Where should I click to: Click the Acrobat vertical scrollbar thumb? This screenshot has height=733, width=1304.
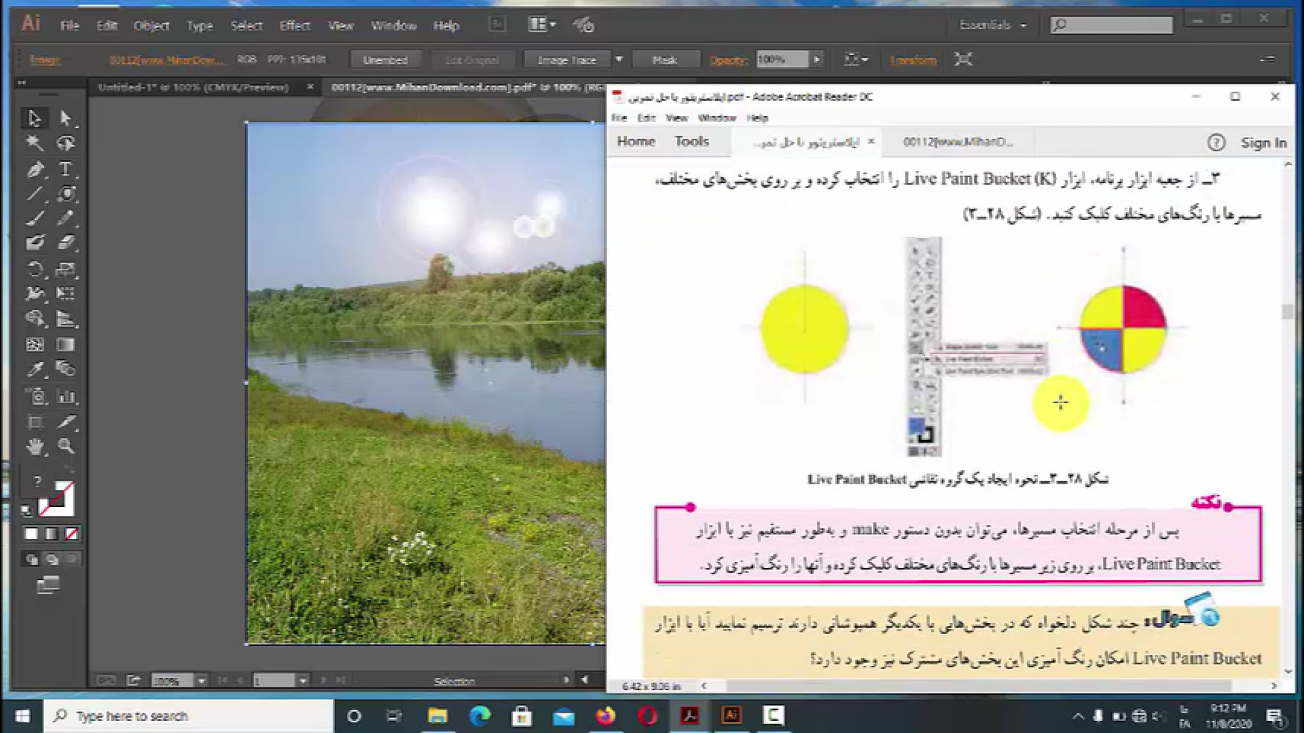coord(1287,312)
